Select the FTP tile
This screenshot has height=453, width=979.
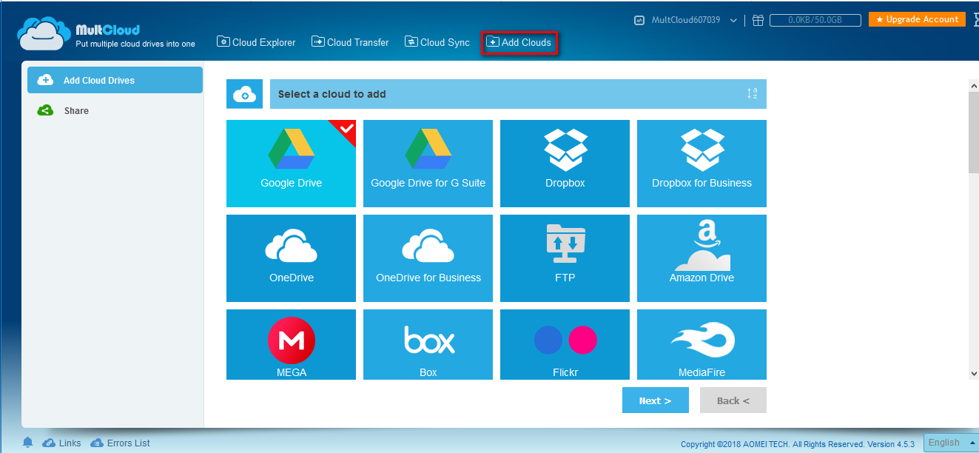565,258
